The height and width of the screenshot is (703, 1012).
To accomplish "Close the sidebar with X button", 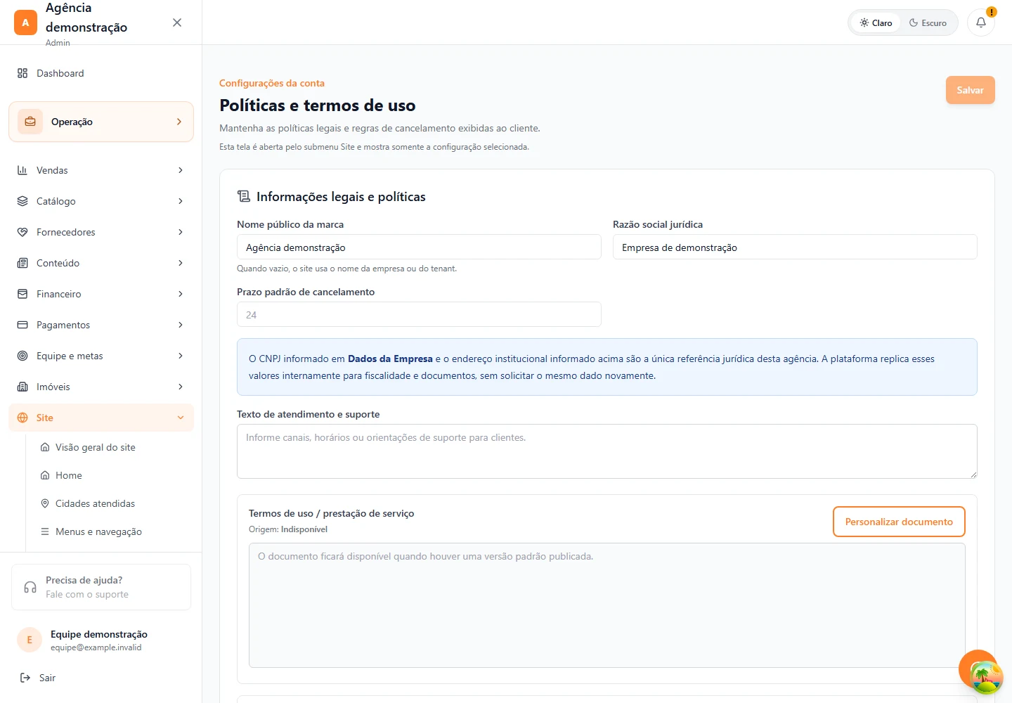I will click(177, 22).
